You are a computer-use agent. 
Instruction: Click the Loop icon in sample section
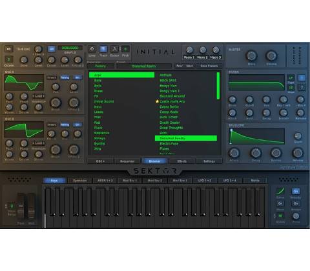(x=92, y=49)
